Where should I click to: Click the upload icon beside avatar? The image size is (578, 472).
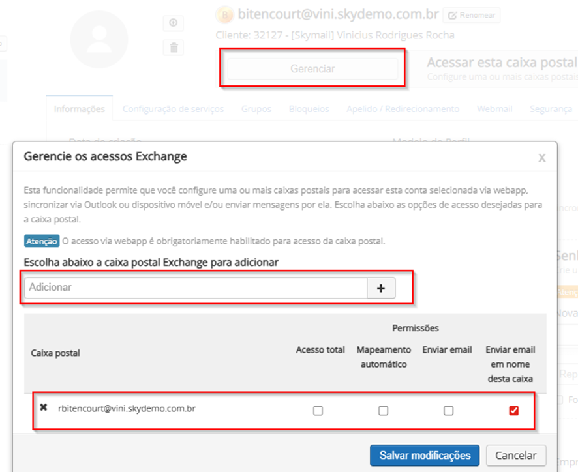coord(173,23)
